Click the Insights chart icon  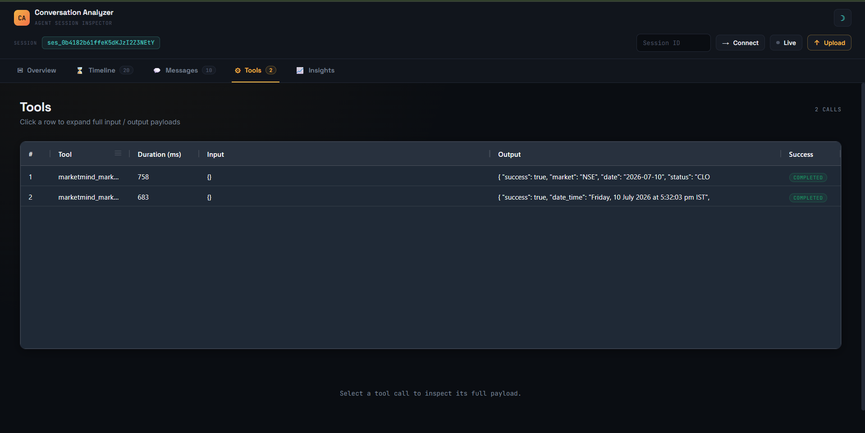click(300, 70)
